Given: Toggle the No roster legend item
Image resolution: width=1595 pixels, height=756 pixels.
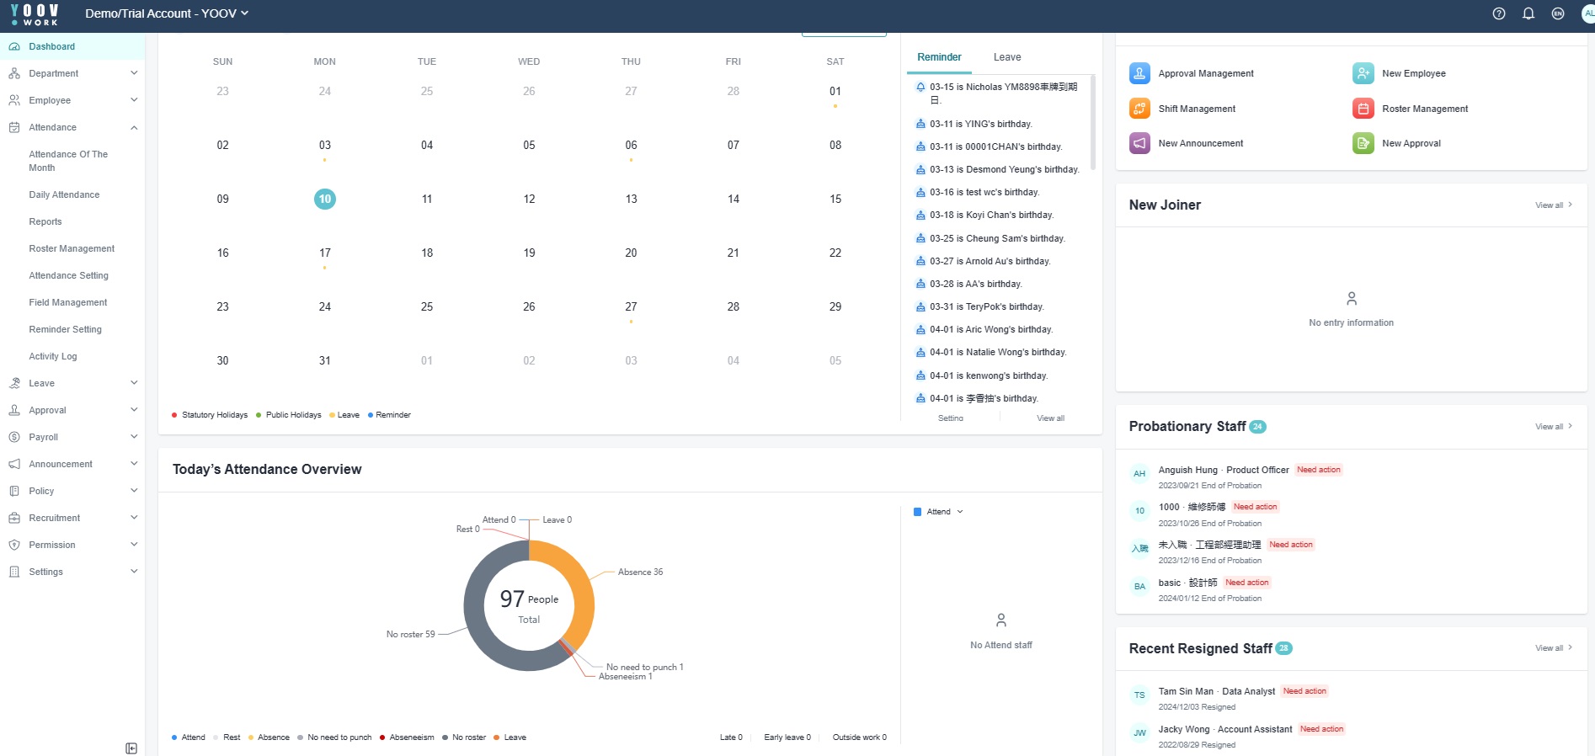Looking at the screenshot, I should (x=464, y=737).
